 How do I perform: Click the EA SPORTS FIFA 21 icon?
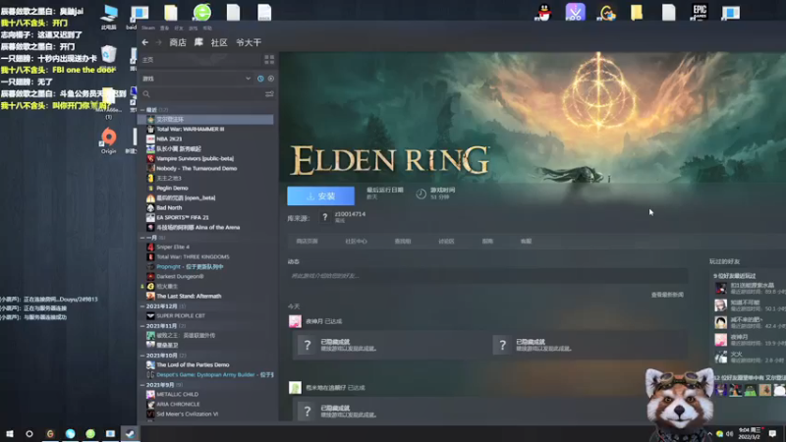click(x=150, y=217)
